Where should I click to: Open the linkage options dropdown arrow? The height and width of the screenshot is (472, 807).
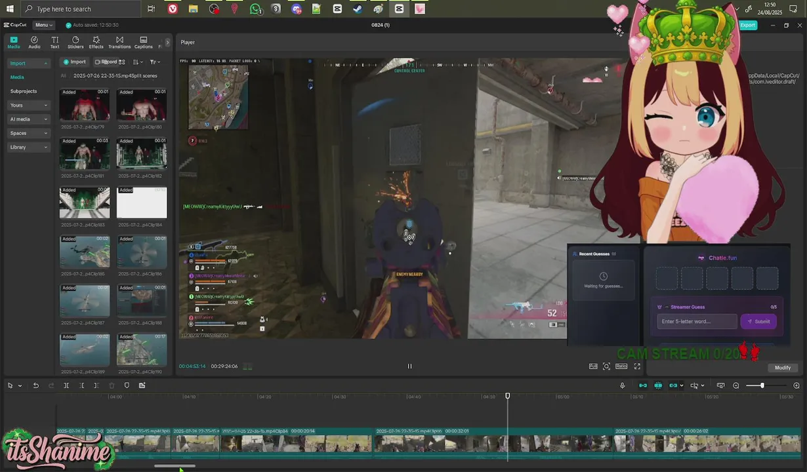682,385
